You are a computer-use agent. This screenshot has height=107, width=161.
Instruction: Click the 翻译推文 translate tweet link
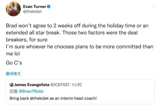(x=13, y=74)
